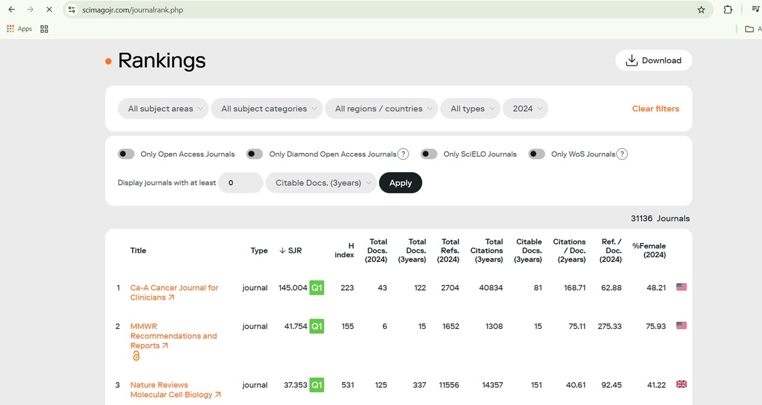The image size is (762, 405).
Task: Turn on the Only WoS Journals toggle
Action: pyautogui.click(x=537, y=154)
